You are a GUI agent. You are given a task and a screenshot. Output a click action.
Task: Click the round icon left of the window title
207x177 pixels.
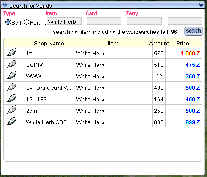click(x=5, y=5)
